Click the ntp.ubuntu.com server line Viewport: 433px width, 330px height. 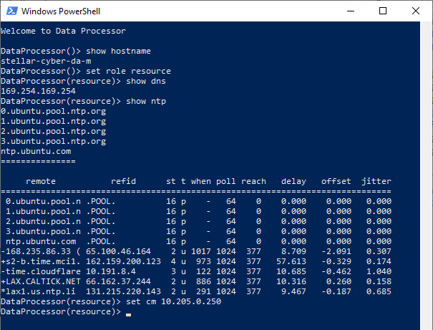36,152
